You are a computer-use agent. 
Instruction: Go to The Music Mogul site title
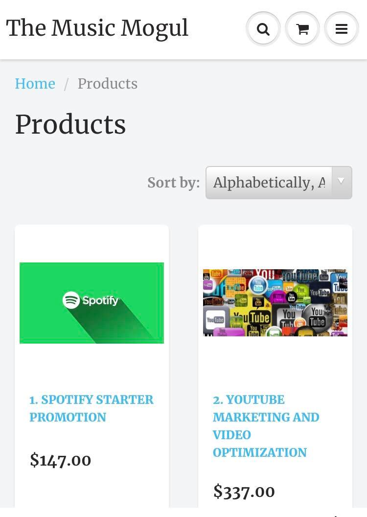coord(97,28)
